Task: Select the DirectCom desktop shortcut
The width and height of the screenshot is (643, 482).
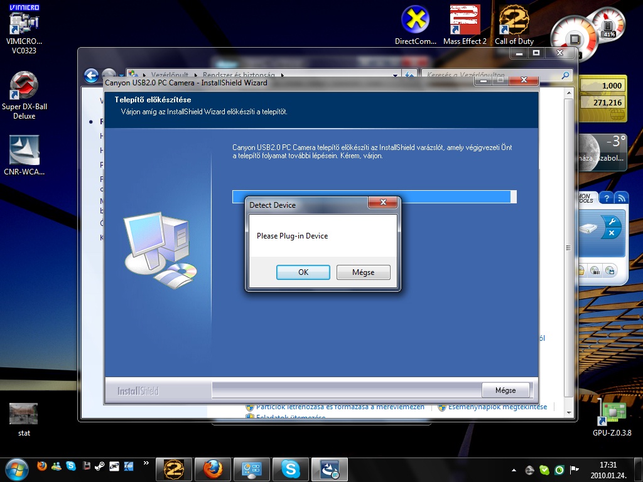Action: 416,24
